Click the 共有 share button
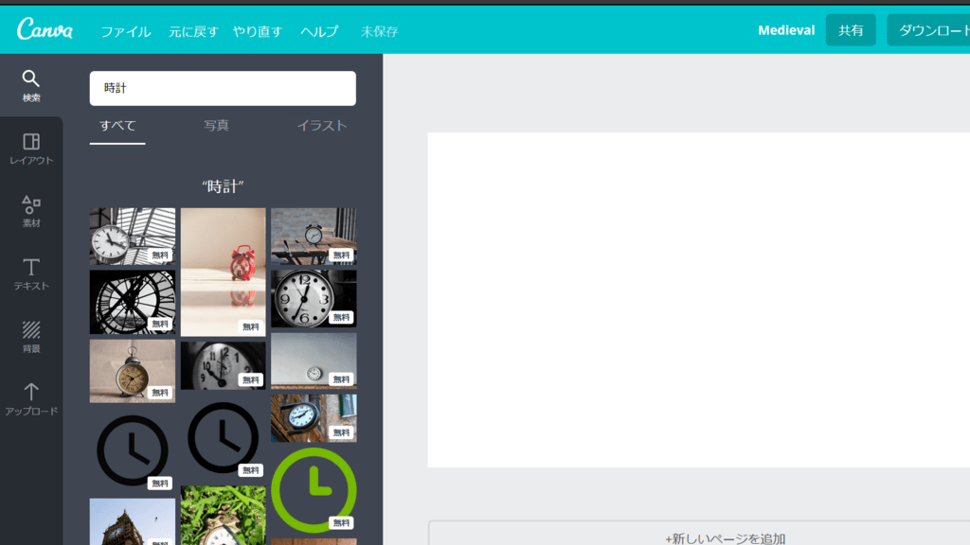This screenshot has width=970, height=545. (x=851, y=30)
